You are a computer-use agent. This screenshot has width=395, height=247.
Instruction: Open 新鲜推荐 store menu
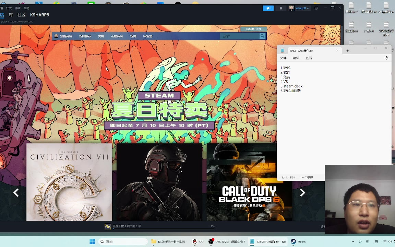(85, 36)
